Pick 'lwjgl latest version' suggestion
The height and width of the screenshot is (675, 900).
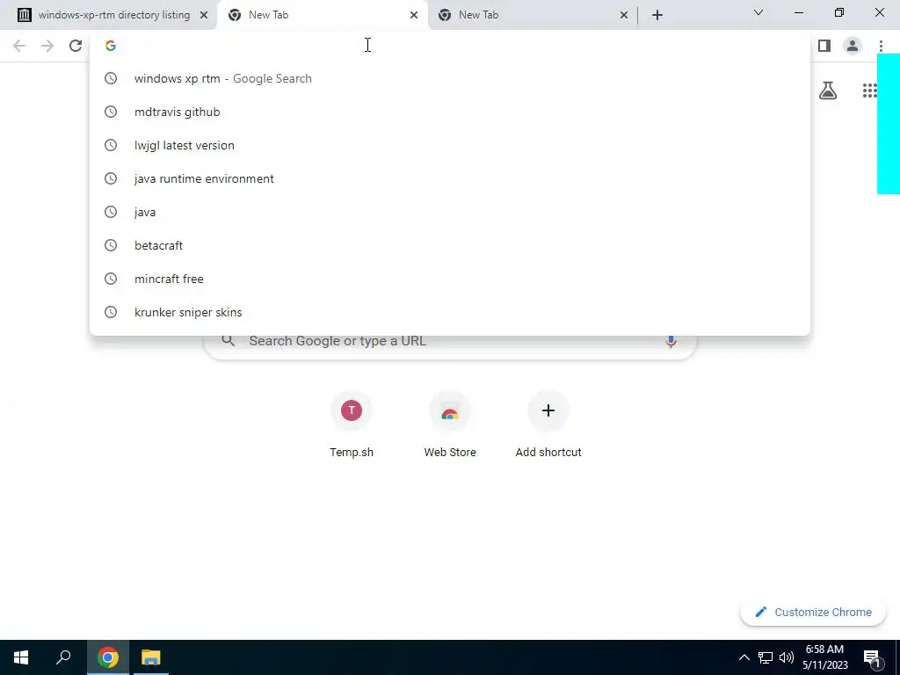450,145
